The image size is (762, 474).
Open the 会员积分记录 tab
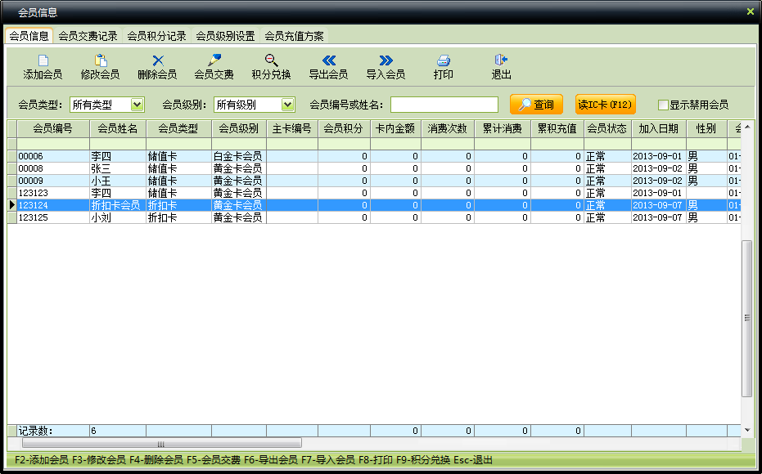[156, 36]
